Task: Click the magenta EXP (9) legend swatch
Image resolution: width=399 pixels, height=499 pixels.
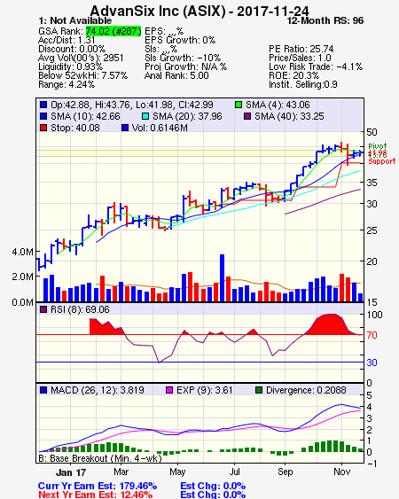Action: point(169,390)
